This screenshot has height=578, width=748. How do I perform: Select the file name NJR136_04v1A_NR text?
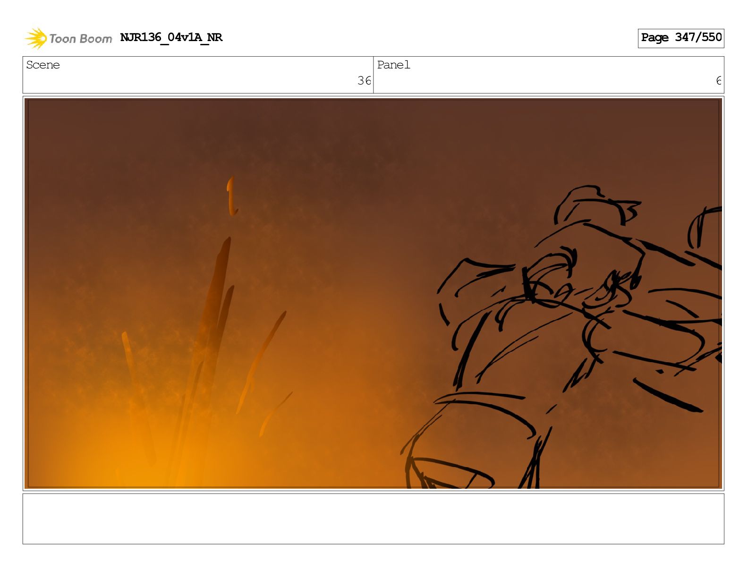[x=171, y=37]
